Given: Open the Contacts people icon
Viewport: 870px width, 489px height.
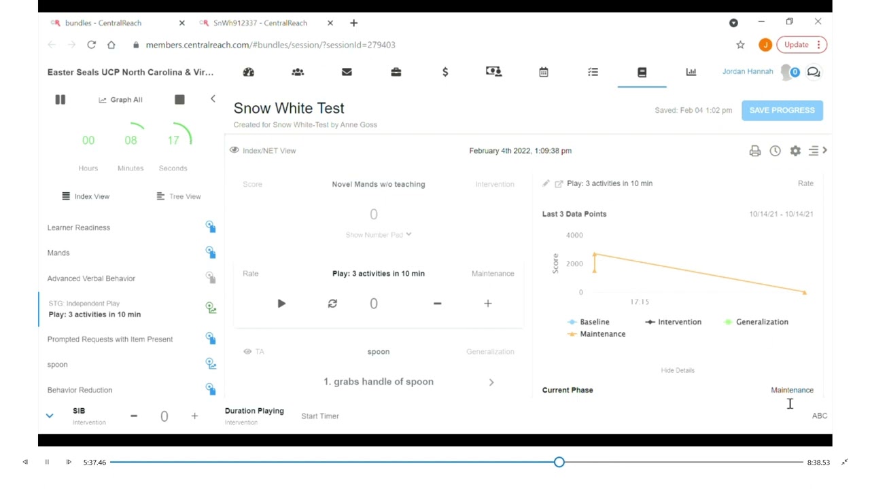Looking at the screenshot, I should [298, 72].
